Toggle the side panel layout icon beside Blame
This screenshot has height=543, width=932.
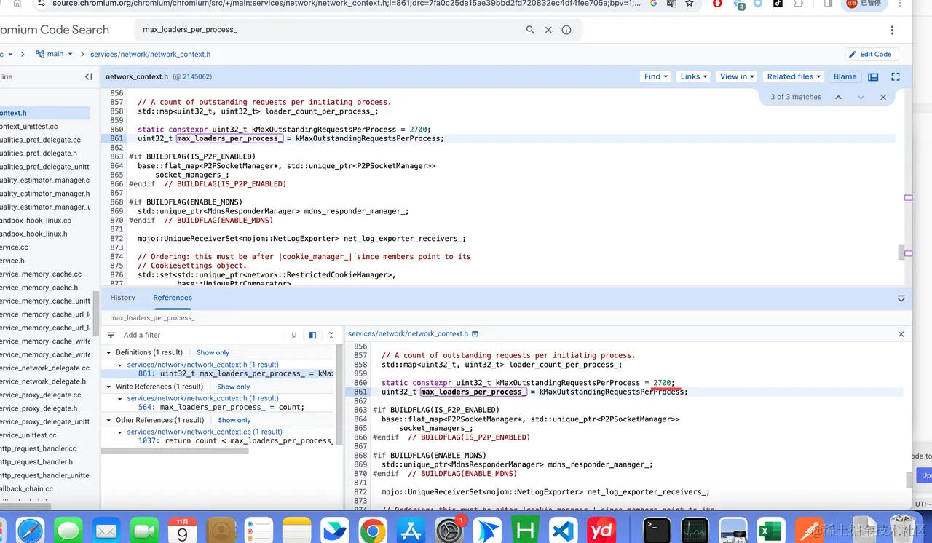coord(873,76)
